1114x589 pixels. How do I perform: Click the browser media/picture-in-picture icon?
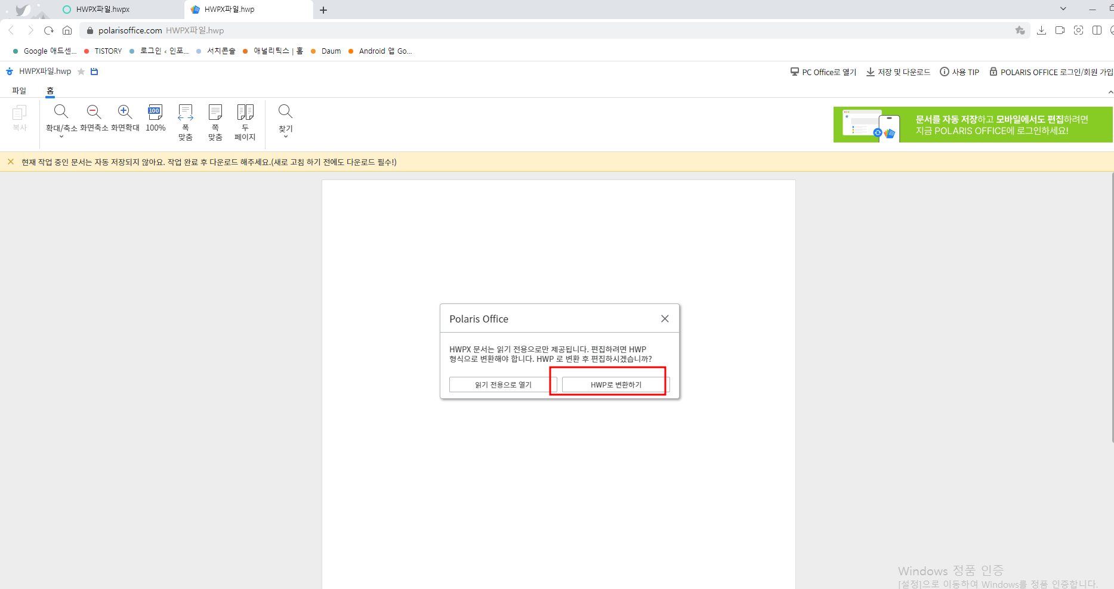(x=1060, y=30)
